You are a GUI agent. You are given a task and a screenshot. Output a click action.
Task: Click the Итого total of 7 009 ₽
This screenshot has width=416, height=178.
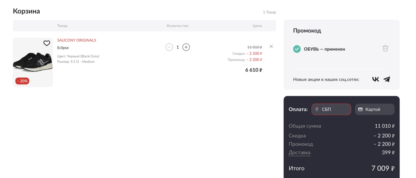pos(382,168)
